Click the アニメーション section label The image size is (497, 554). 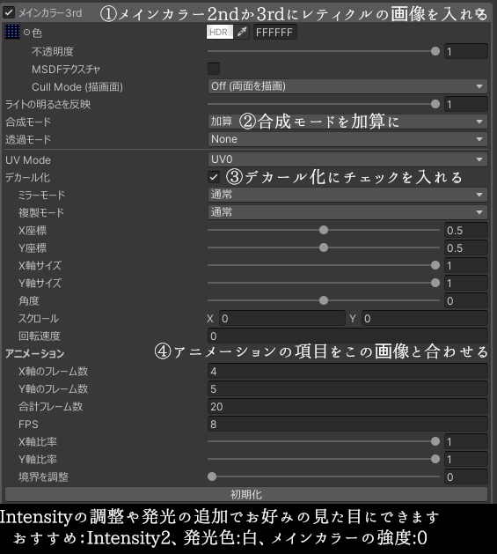(34, 354)
